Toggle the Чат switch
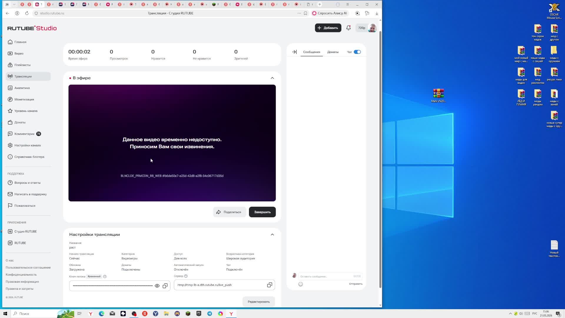 [x=357, y=52]
